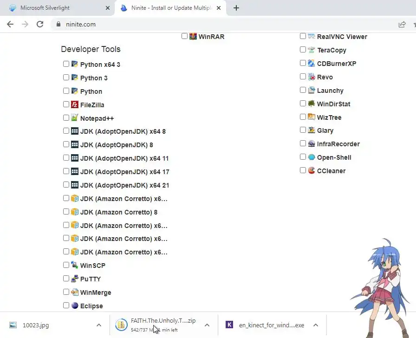This screenshot has width=416, height=338.
Task: Click the Launchy icon
Action: click(312, 90)
